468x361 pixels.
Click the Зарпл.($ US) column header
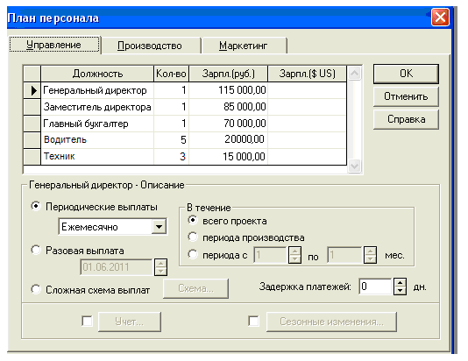pyautogui.click(x=307, y=74)
